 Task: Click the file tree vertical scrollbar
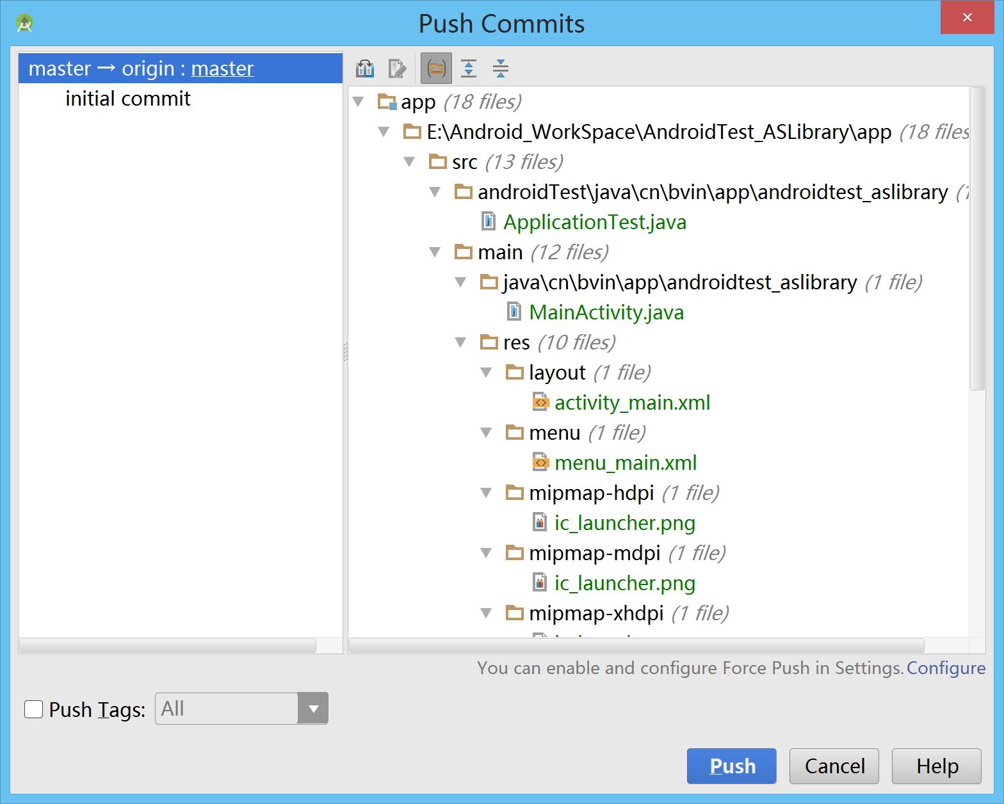977,239
